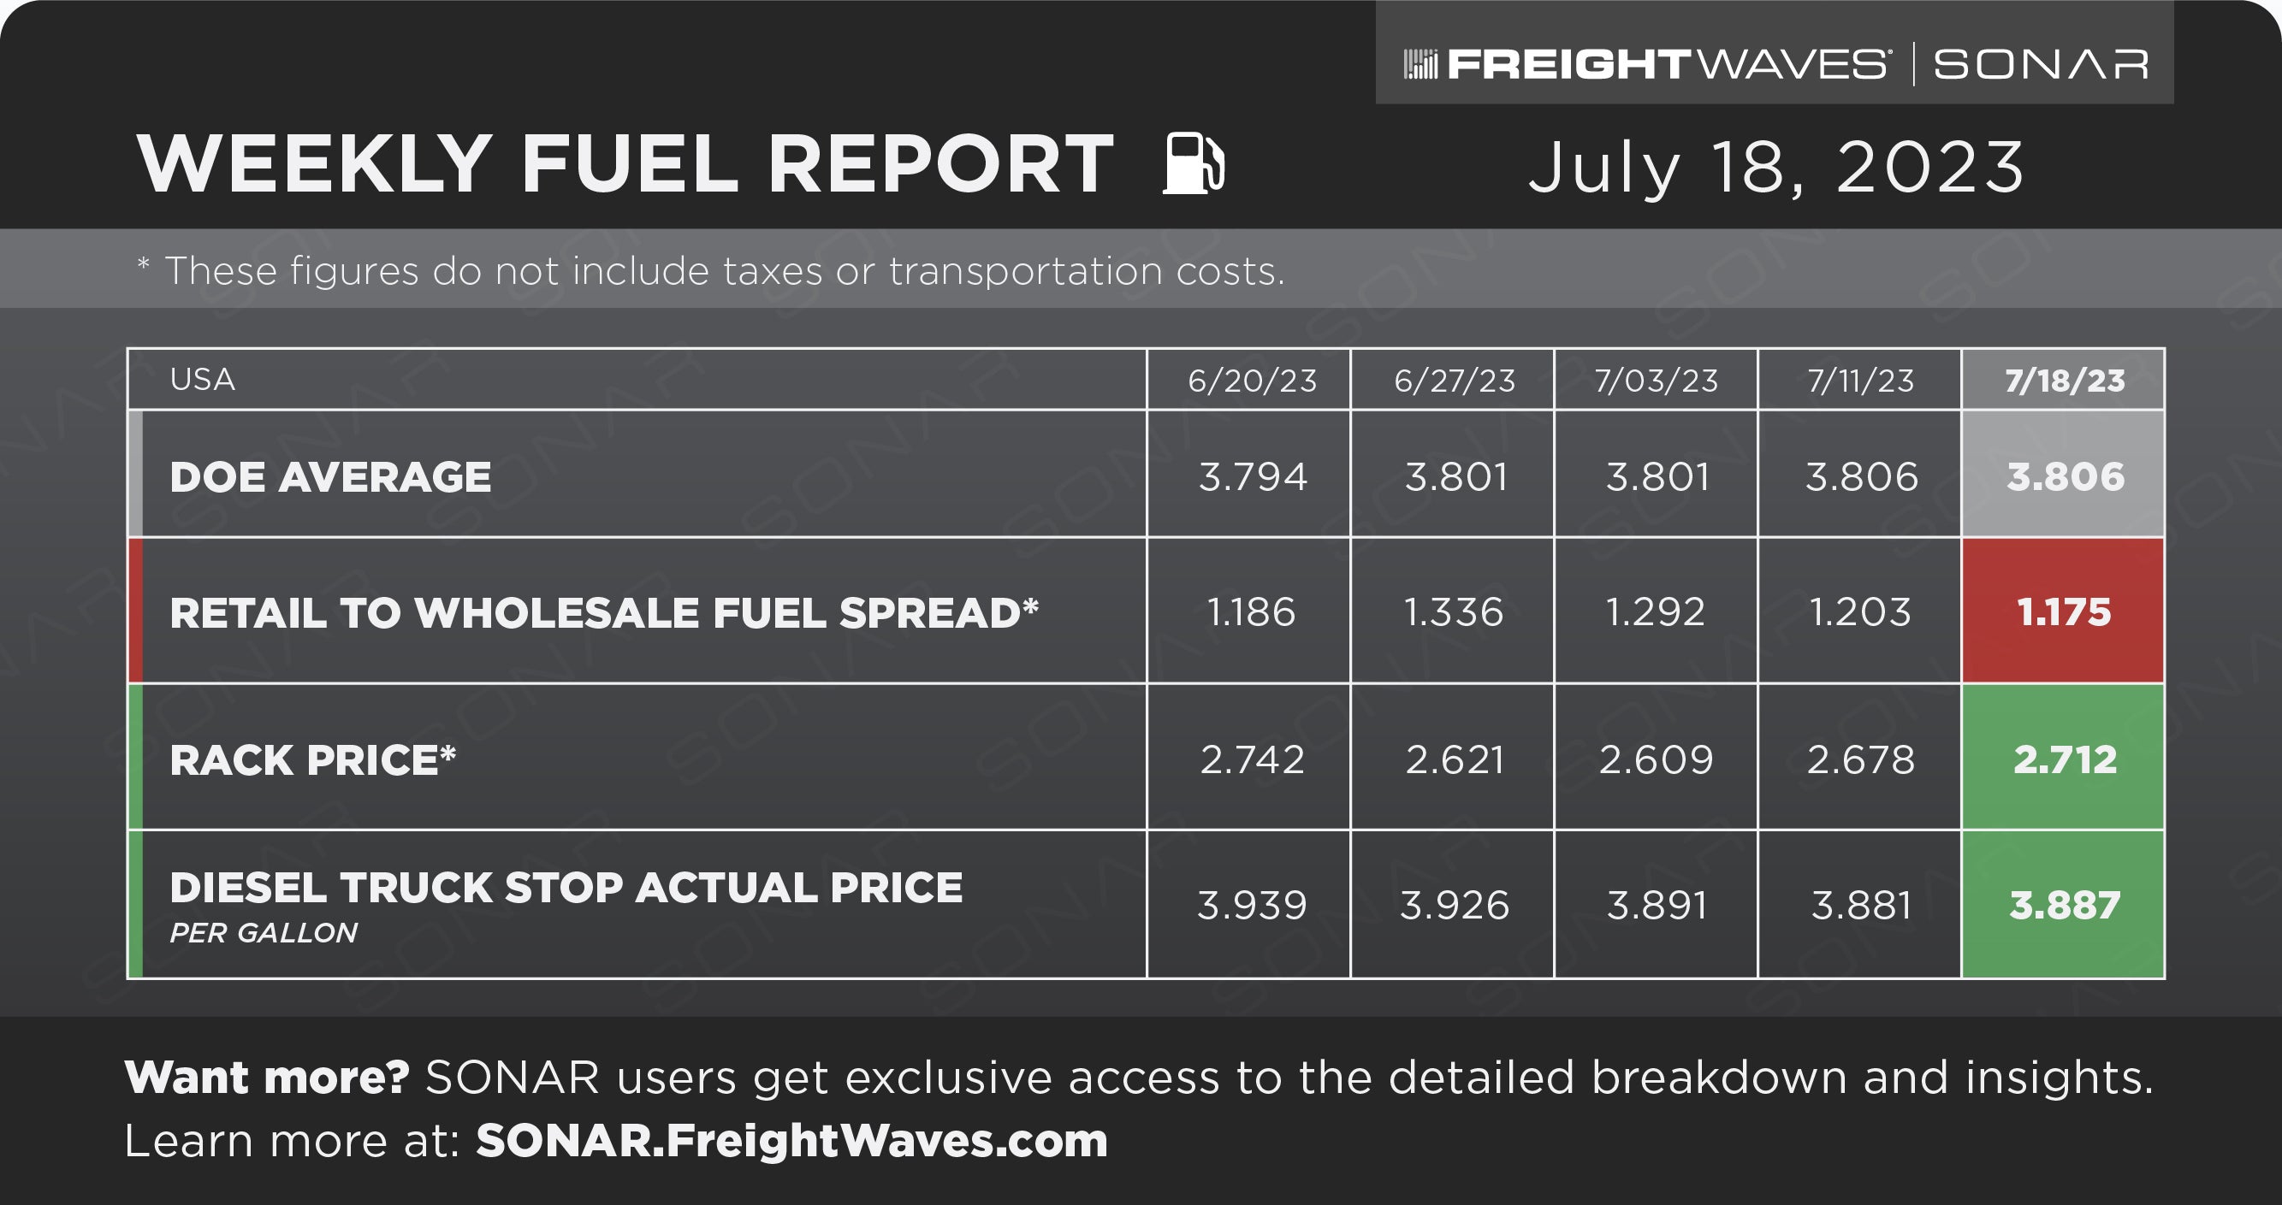Select the 7/18/23 column header
Viewport: 2282px width, 1205px height.
click(x=2064, y=380)
